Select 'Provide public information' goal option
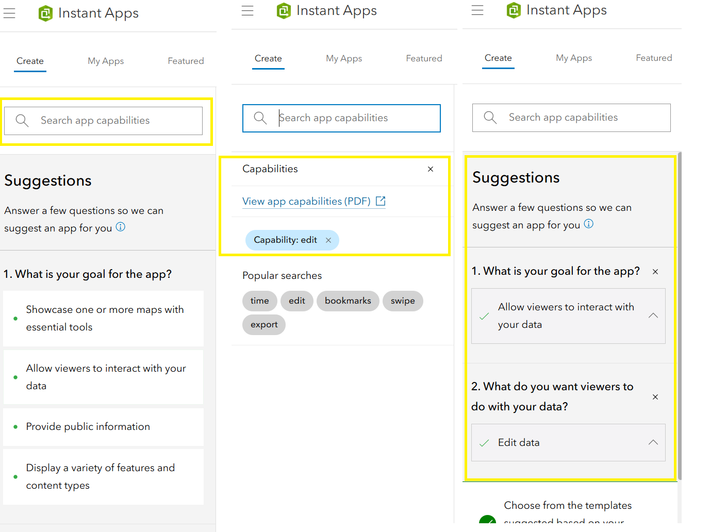 [x=88, y=426]
